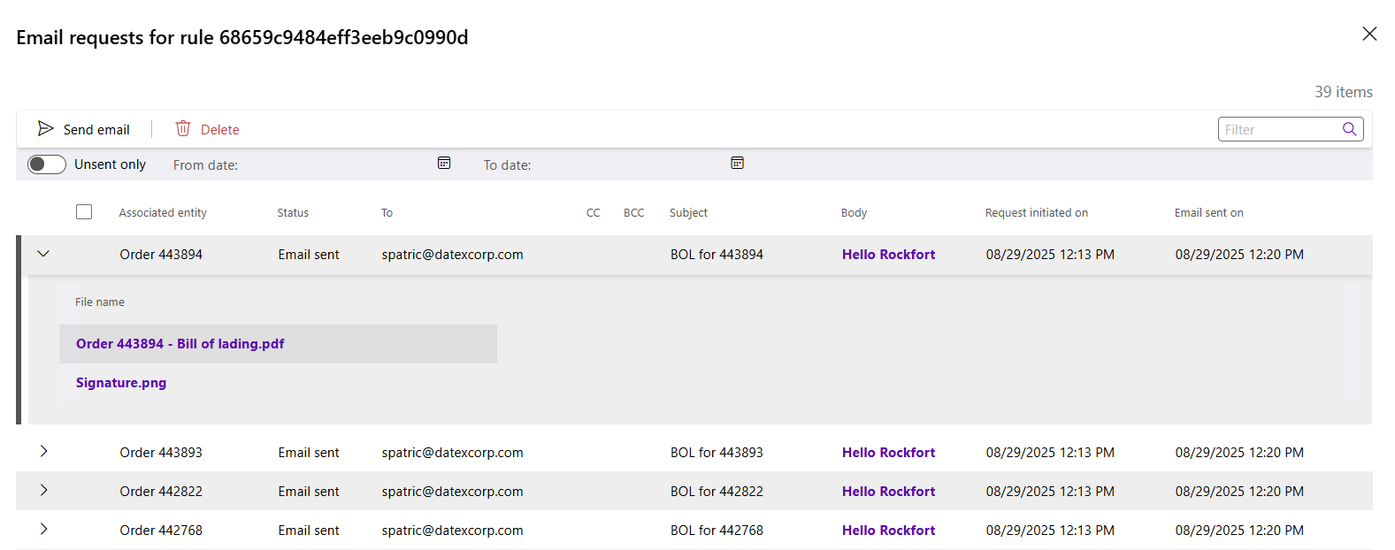1395x550 pixels.
Task: Sort by the Associated entity column header
Action: (163, 213)
